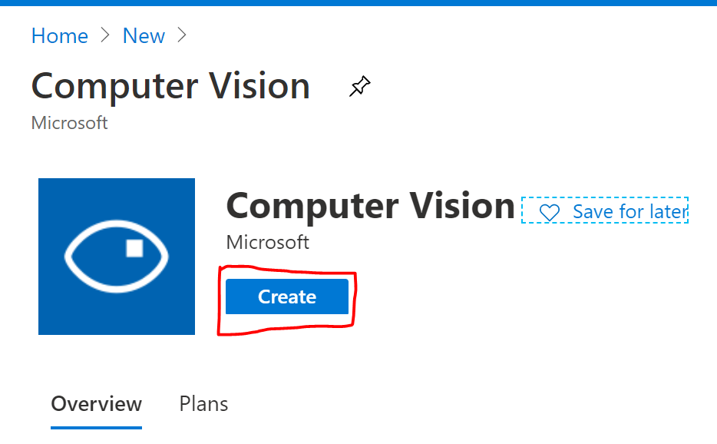Switch to the Overview tab
This screenshot has height=444, width=717.
[x=97, y=404]
